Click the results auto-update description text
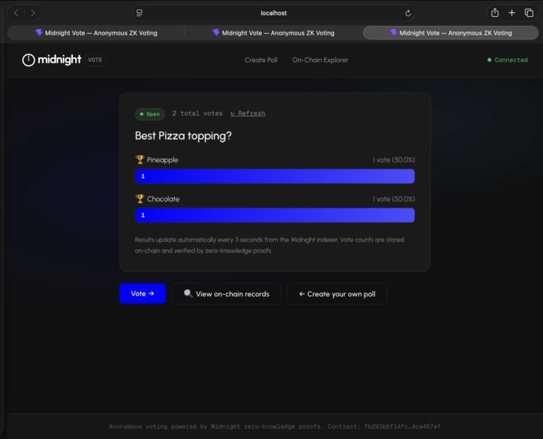Screen dimensions: 543x439 270,245
